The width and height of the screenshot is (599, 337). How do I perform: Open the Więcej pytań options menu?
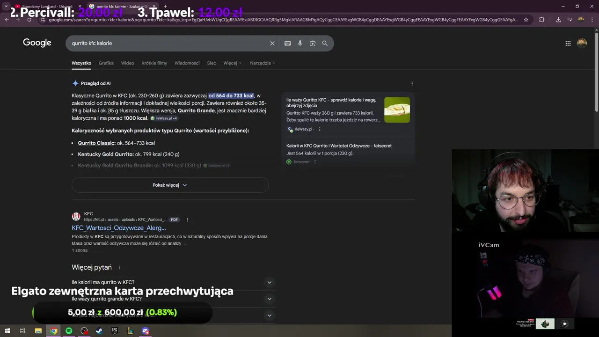(120, 267)
